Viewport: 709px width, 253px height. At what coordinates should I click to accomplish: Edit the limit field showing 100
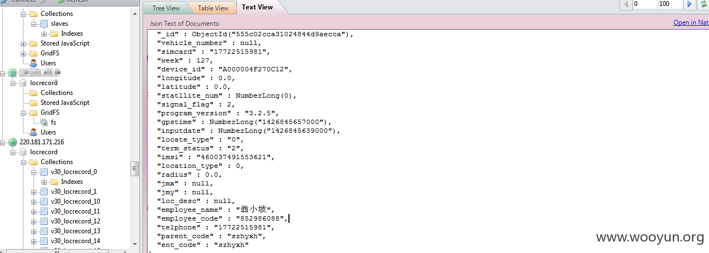pos(671,4)
